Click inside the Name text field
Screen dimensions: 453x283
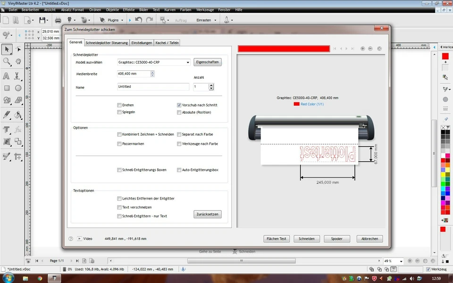click(x=153, y=87)
